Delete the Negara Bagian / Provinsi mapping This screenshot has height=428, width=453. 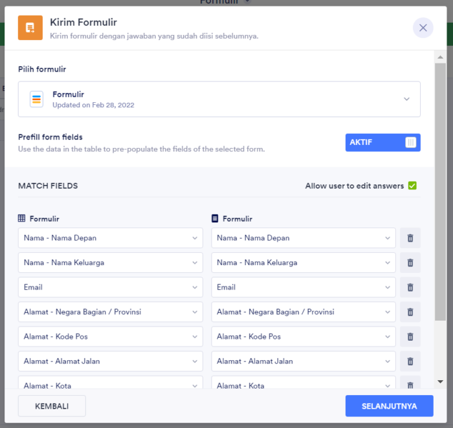click(410, 312)
